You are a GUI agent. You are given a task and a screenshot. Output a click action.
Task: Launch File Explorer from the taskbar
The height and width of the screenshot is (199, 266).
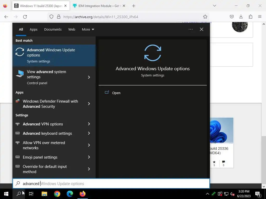tap(44, 194)
